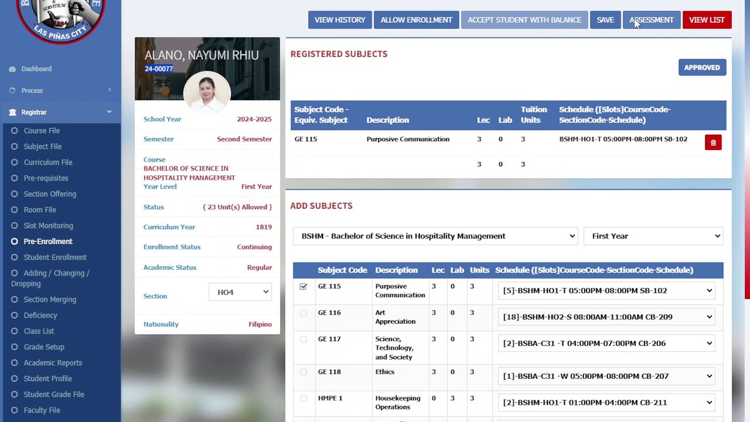The width and height of the screenshot is (750, 422).
Task: Click the Academic Reports circle icon
Action: tap(15, 363)
